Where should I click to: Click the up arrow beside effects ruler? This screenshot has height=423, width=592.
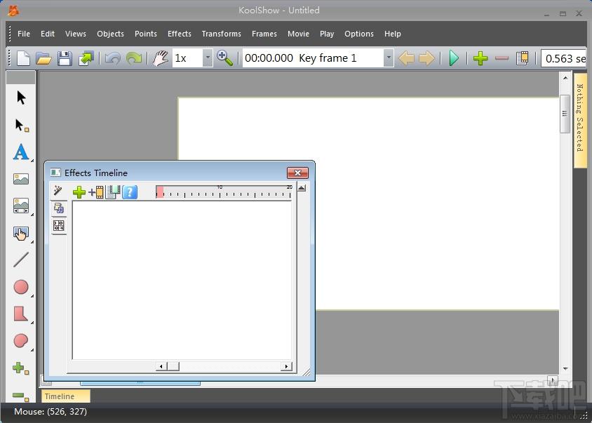[302, 188]
